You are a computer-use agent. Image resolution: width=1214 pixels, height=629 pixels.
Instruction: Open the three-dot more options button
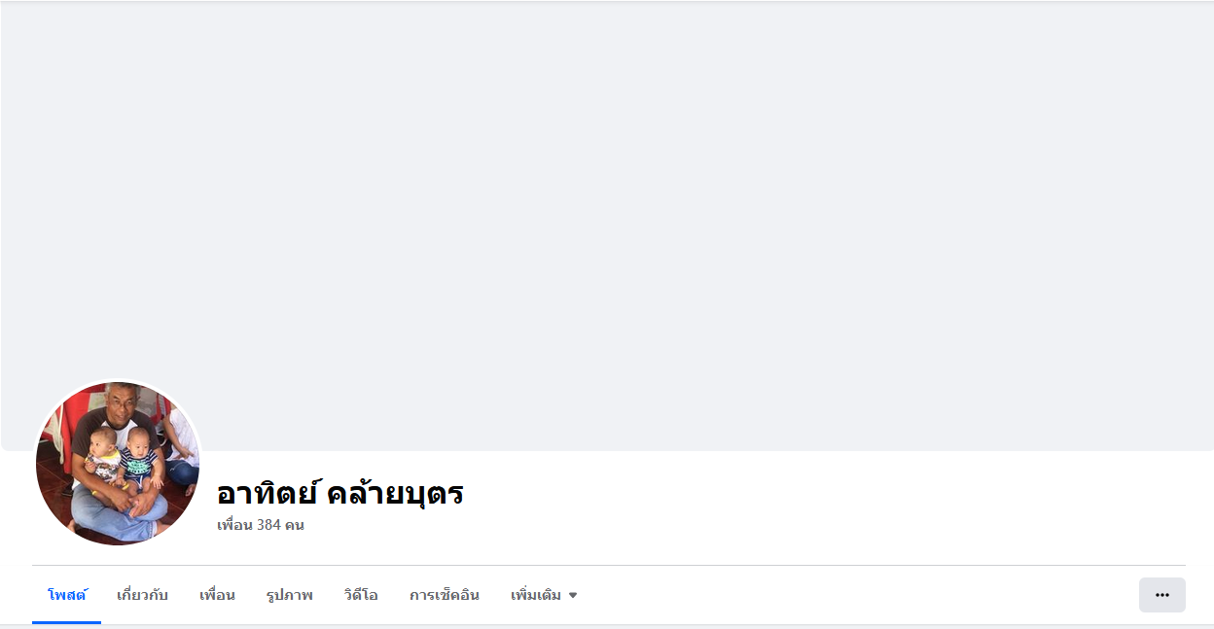(x=1161, y=595)
